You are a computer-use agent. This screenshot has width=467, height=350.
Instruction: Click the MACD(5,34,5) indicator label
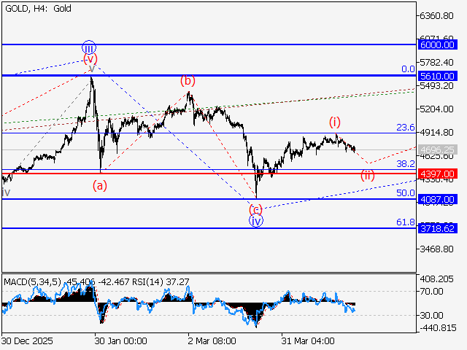[x=34, y=281]
